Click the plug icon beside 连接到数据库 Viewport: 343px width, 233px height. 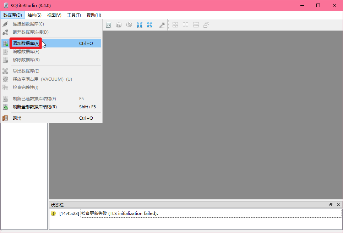click(5, 24)
